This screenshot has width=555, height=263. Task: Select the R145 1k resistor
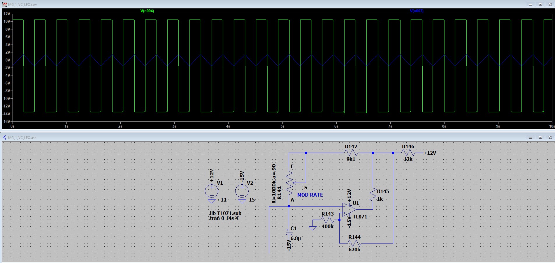tap(373, 195)
